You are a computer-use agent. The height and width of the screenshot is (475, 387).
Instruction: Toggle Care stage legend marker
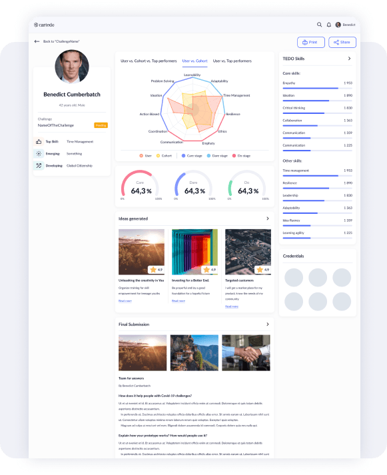point(183,156)
